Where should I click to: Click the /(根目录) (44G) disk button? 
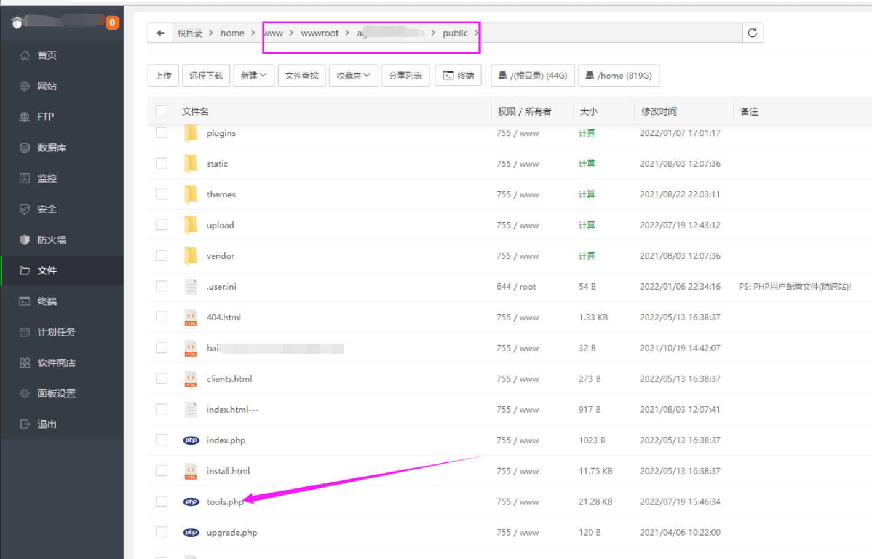point(533,76)
